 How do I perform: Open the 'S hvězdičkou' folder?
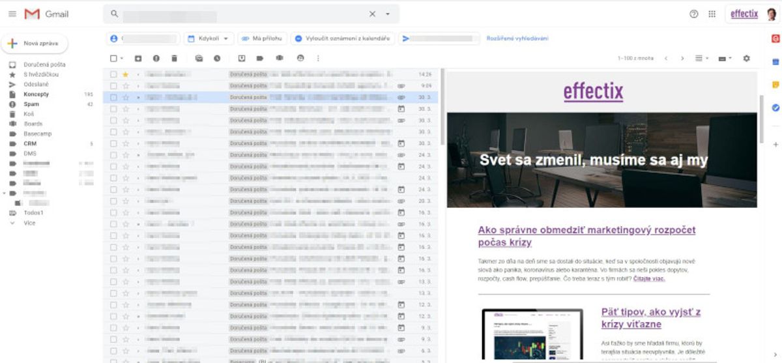40,74
